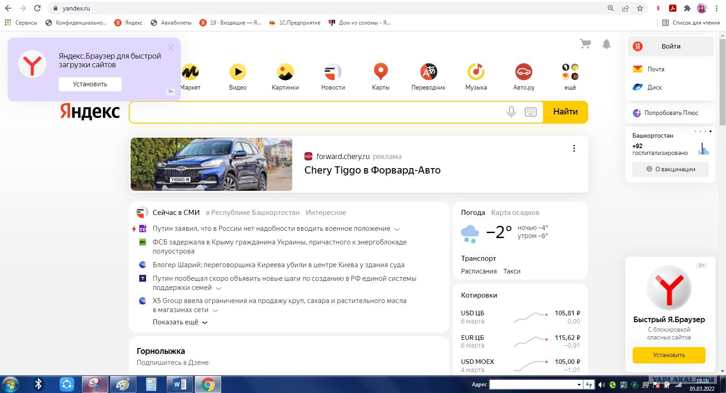This screenshot has height=393, width=726.
Task: Open Расписания transport link
Action: [479, 271]
